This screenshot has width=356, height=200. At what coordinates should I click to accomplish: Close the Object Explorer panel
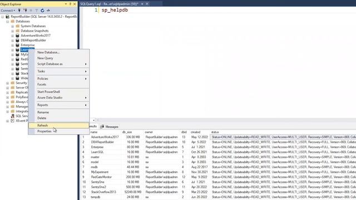(75, 4)
